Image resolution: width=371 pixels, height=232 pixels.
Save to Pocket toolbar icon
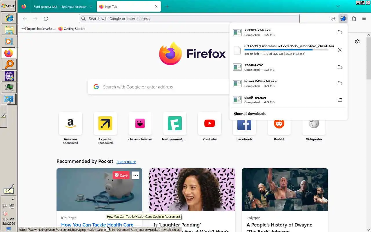pyautogui.click(x=333, y=19)
